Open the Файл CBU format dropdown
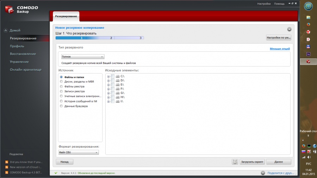Viewport: 317px width, 178px height. pyautogui.click(x=79, y=152)
